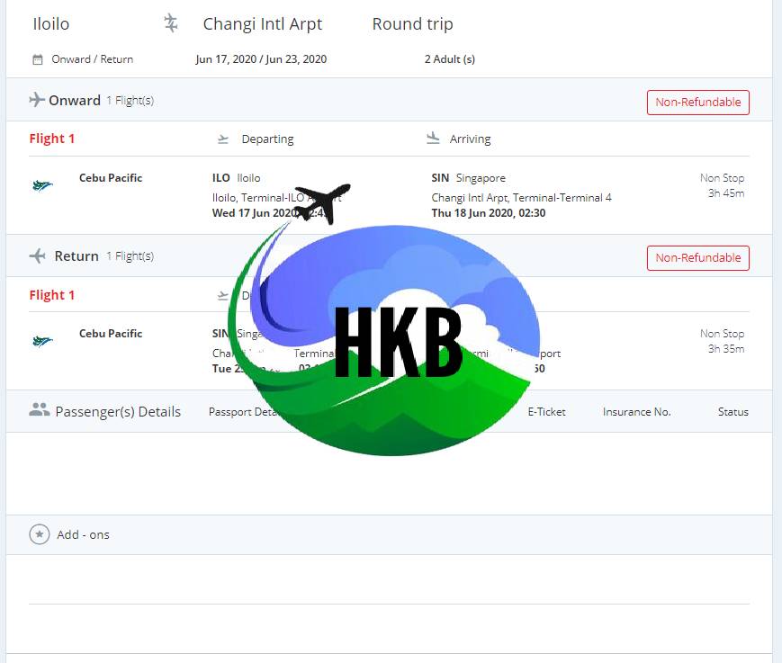
Task: Click the Add-ons star circle icon
Action: pyautogui.click(x=40, y=534)
